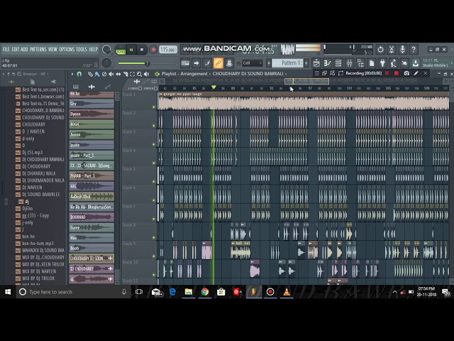Open the OPTIONS menu
The height and width of the screenshot is (341, 454).
67,49
